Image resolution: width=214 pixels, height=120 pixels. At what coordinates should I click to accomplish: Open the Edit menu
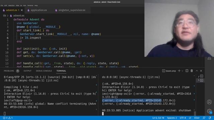pyautogui.click(x=6, y=6)
